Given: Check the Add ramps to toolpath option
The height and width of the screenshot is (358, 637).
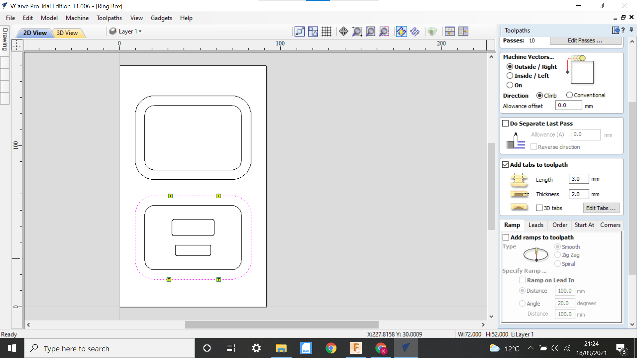Looking at the screenshot, I should [506, 237].
